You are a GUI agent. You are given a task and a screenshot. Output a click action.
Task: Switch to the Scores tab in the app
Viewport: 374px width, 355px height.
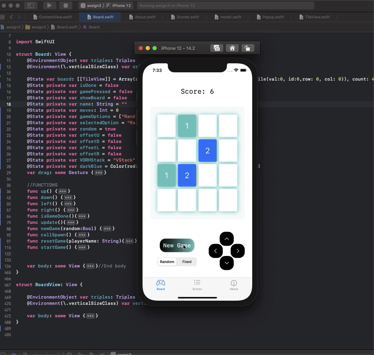pos(197,285)
